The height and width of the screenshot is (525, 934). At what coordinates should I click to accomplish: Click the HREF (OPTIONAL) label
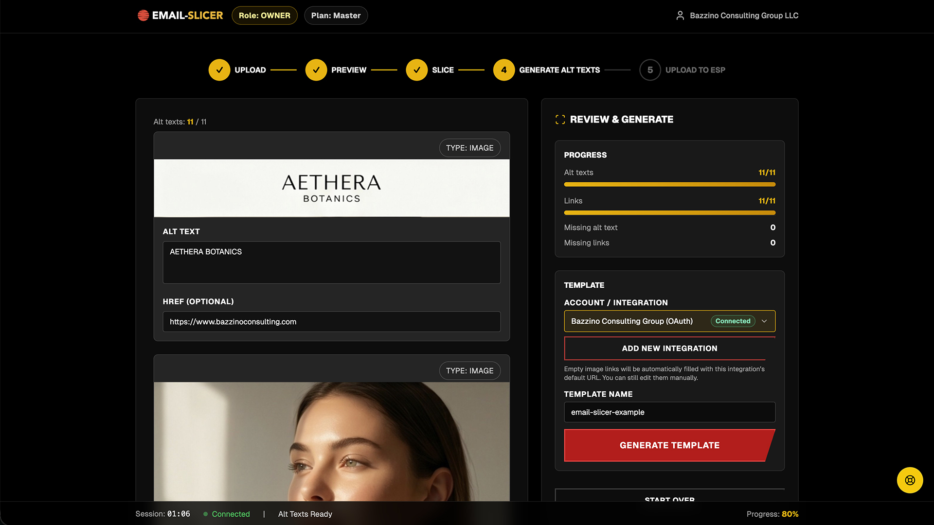[x=198, y=301]
